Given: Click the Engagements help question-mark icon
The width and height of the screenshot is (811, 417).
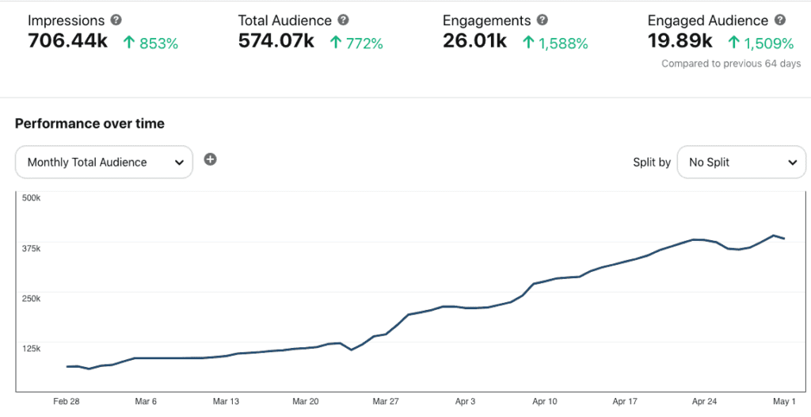Looking at the screenshot, I should click(x=542, y=20).
